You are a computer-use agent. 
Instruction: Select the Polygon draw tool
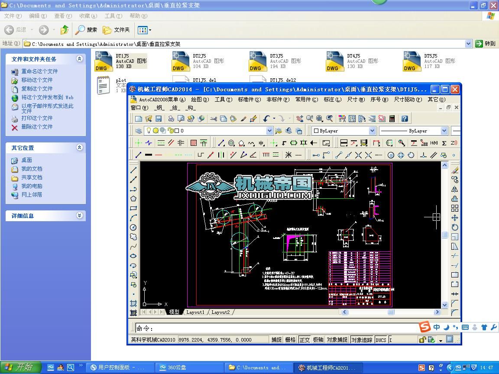(133, 199)
